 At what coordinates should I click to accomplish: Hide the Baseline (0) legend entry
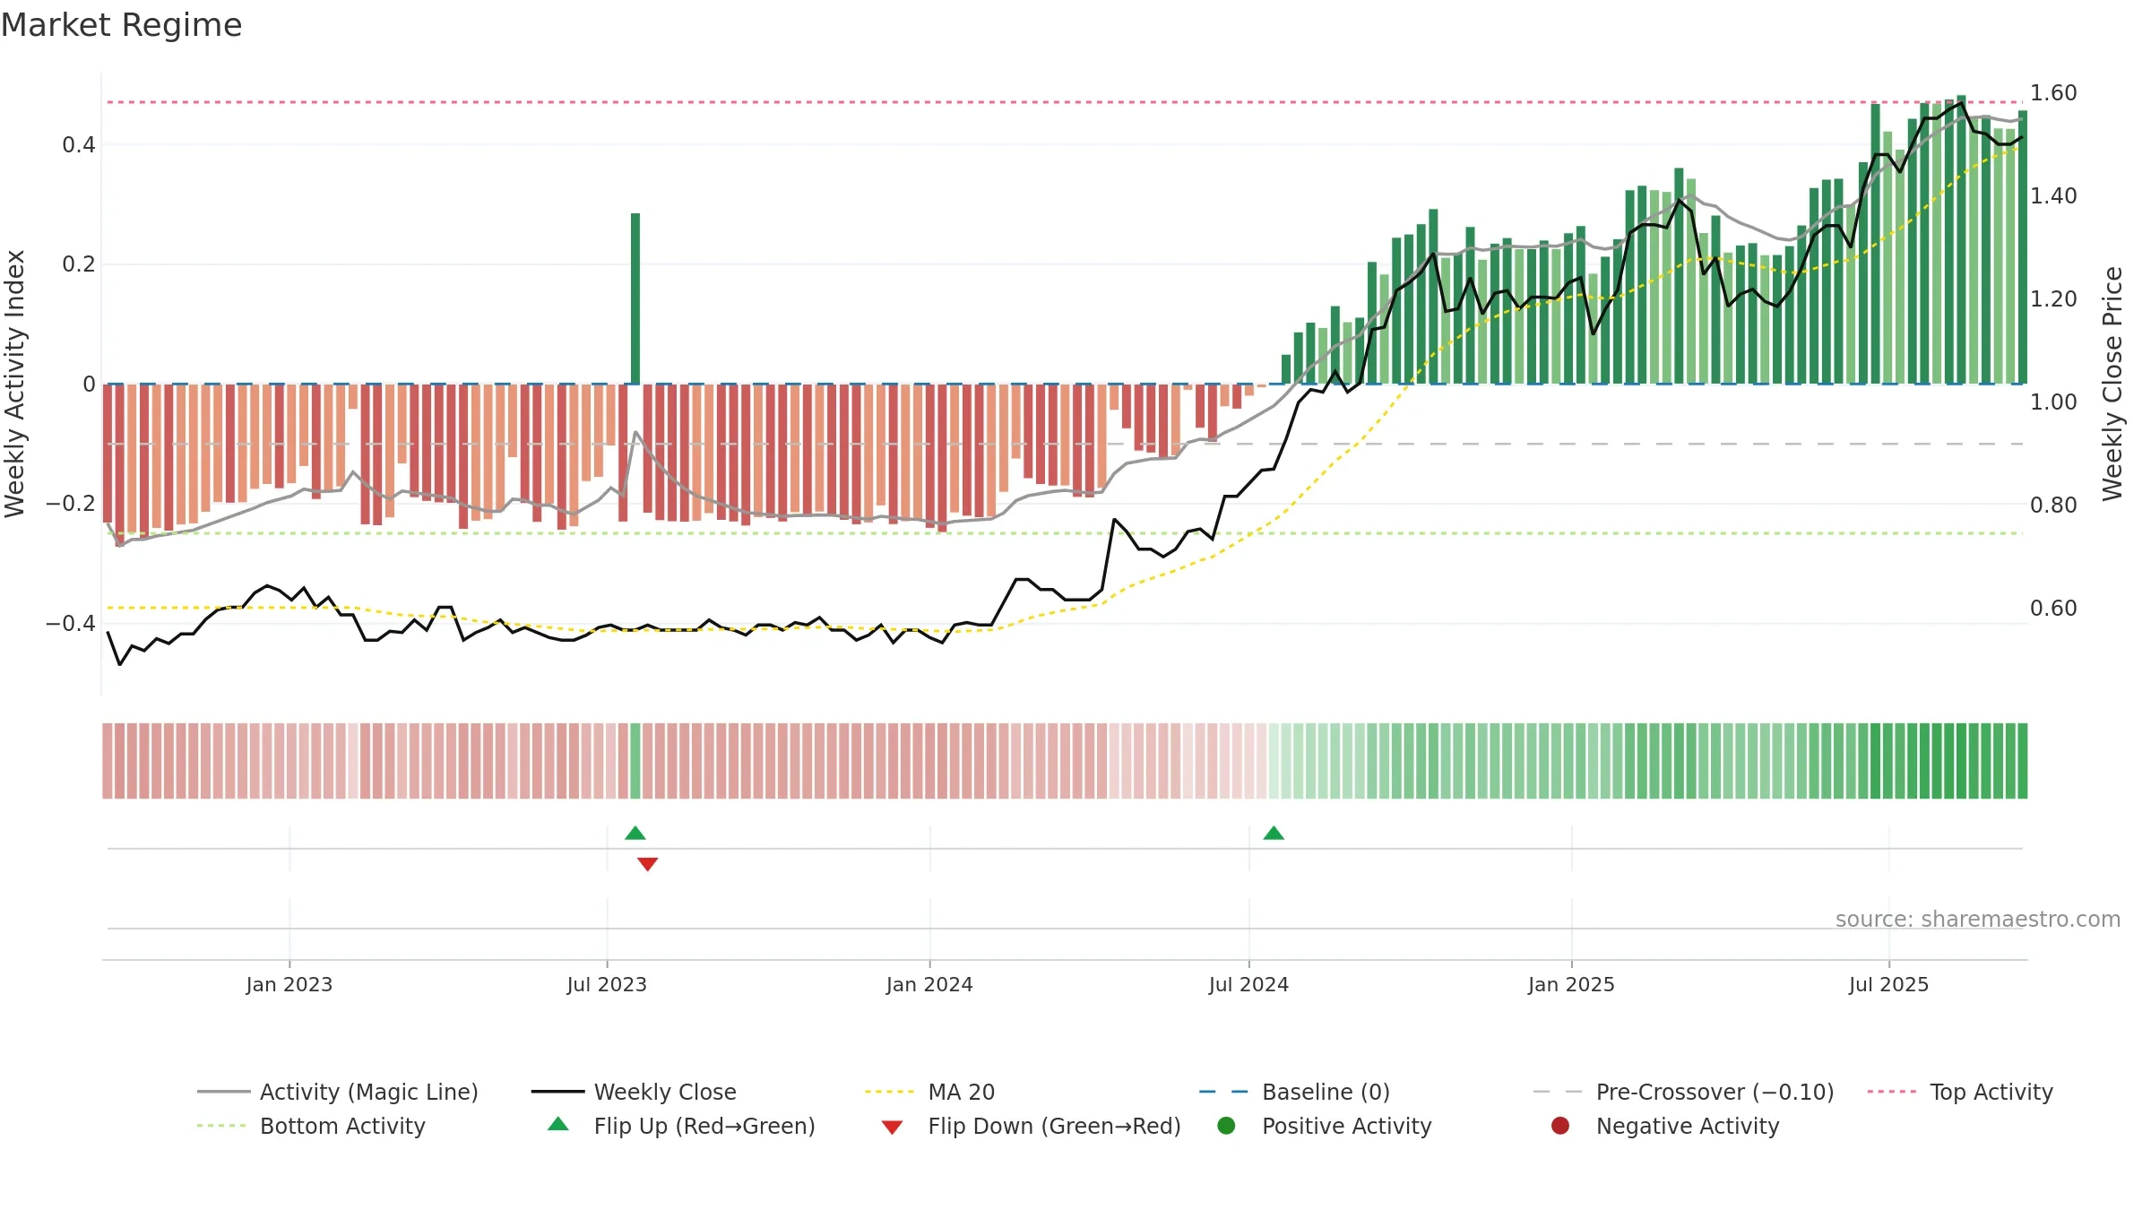[x=1294, y=1092]
